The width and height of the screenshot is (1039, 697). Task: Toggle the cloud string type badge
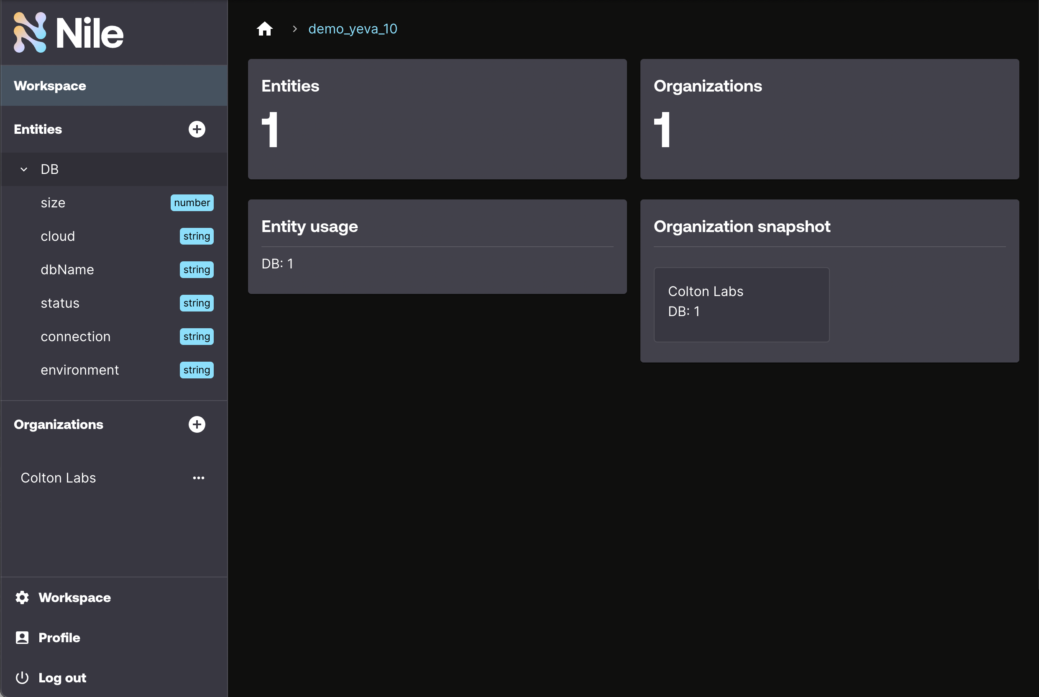(x=195, y=236)
